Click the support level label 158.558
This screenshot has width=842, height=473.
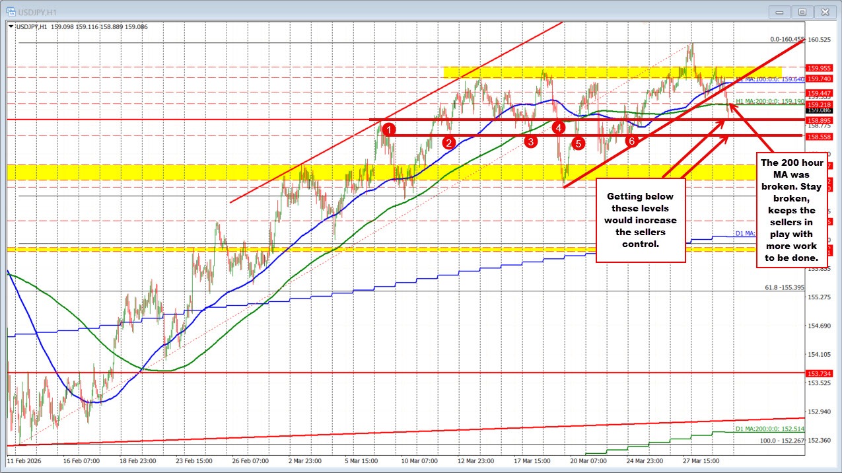point(819,137)
